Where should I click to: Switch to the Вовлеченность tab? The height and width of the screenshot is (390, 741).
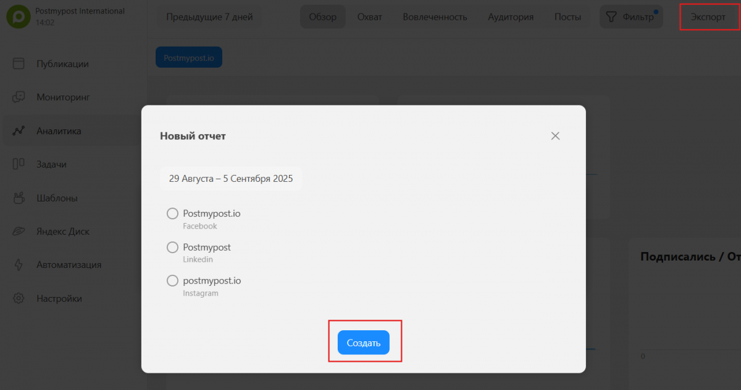coord(435,17)
